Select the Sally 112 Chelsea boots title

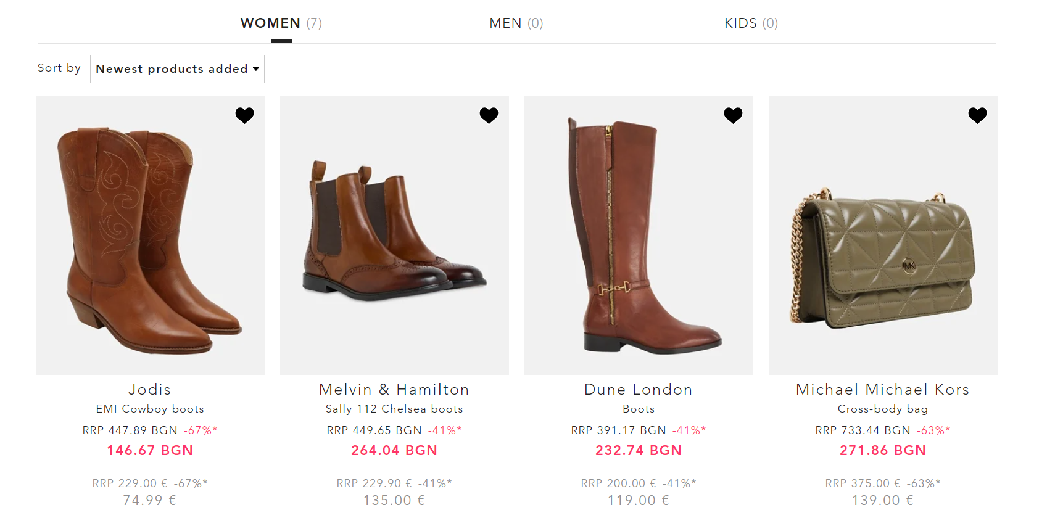click(x=394, y=409)
